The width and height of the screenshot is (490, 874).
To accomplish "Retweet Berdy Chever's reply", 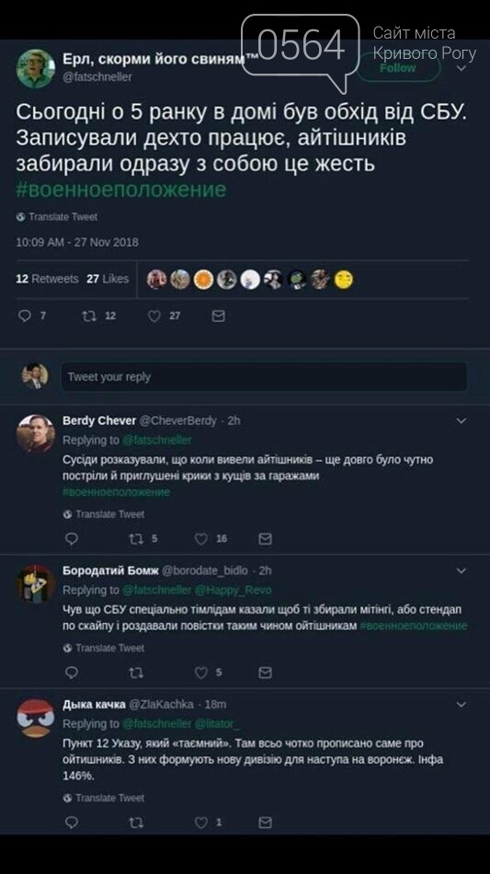I will 136,539.
